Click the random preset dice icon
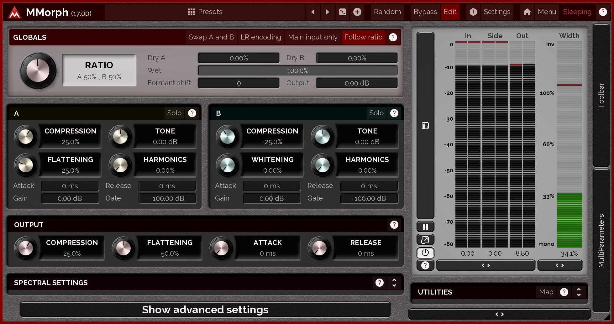The width and height of the screenshot is (614, 324). tap(342, 12)
